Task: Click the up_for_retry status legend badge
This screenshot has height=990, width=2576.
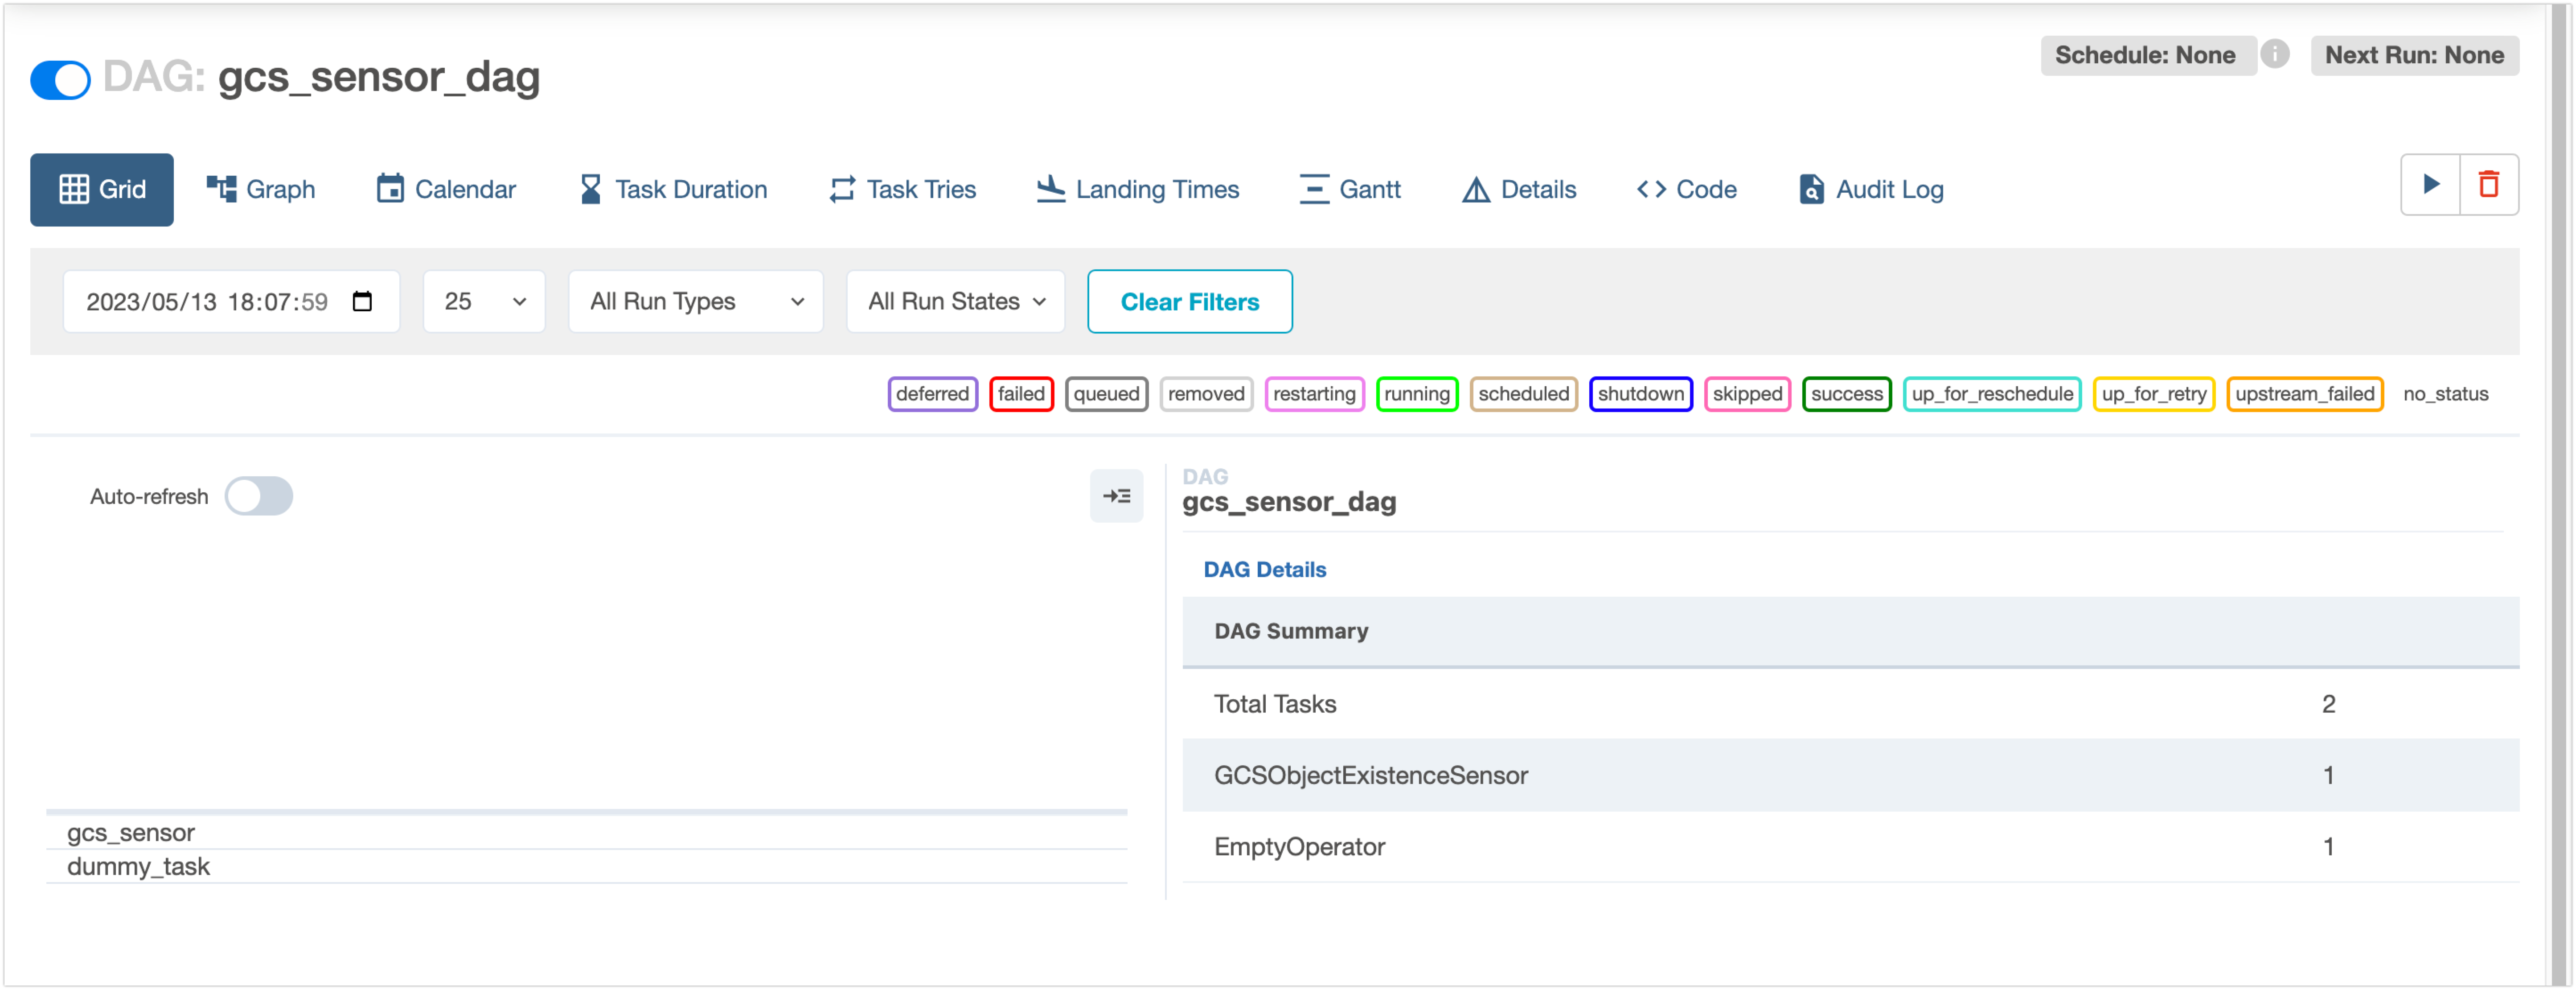Action: [x=2154, y=394]
